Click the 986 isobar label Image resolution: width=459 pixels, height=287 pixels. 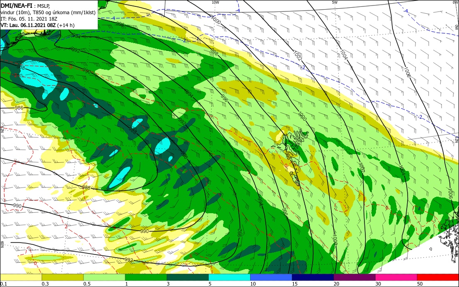[19, 108]
